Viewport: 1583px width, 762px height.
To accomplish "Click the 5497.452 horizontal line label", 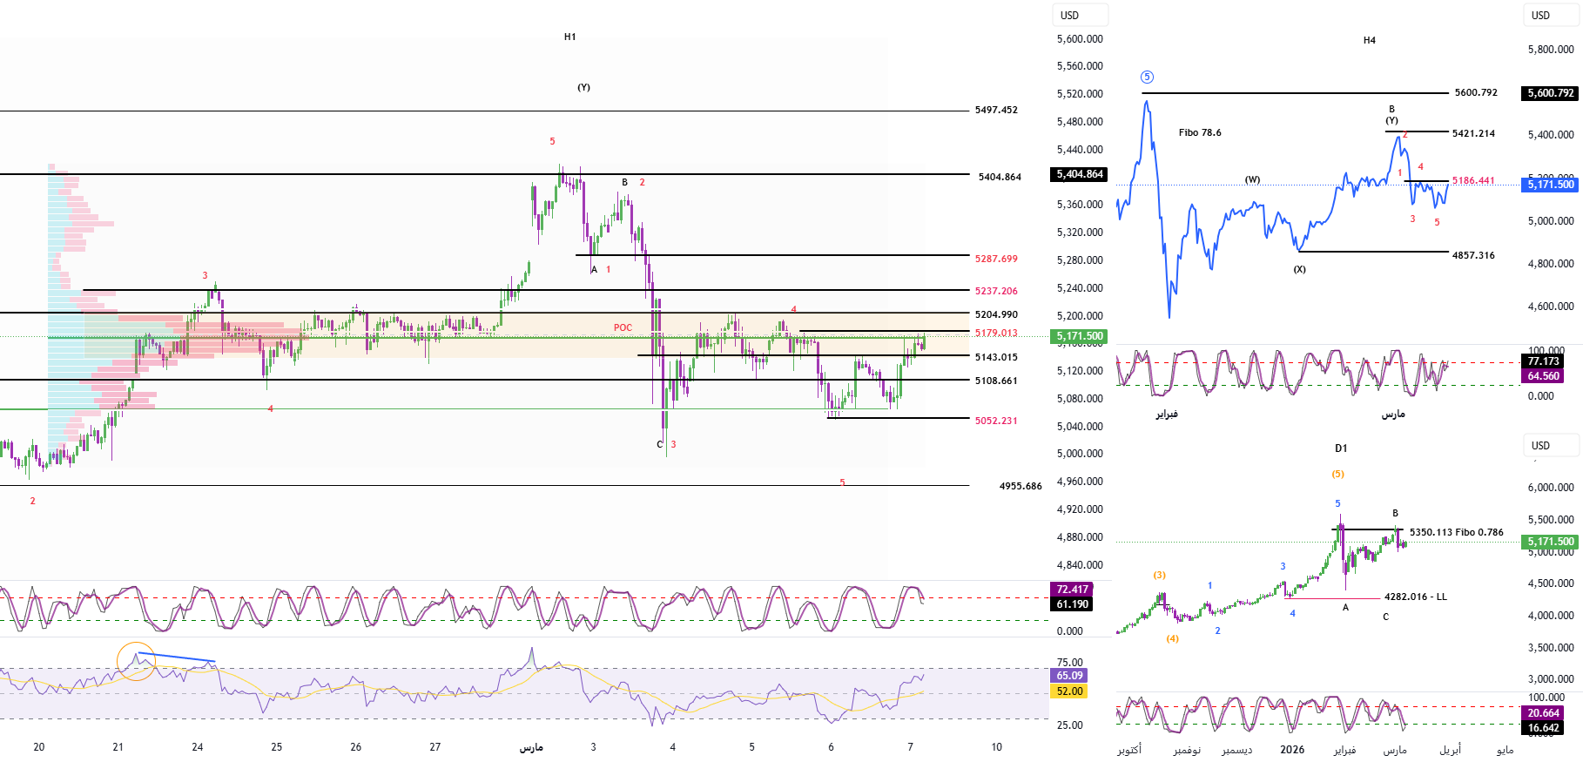I will tap(996, 111).
